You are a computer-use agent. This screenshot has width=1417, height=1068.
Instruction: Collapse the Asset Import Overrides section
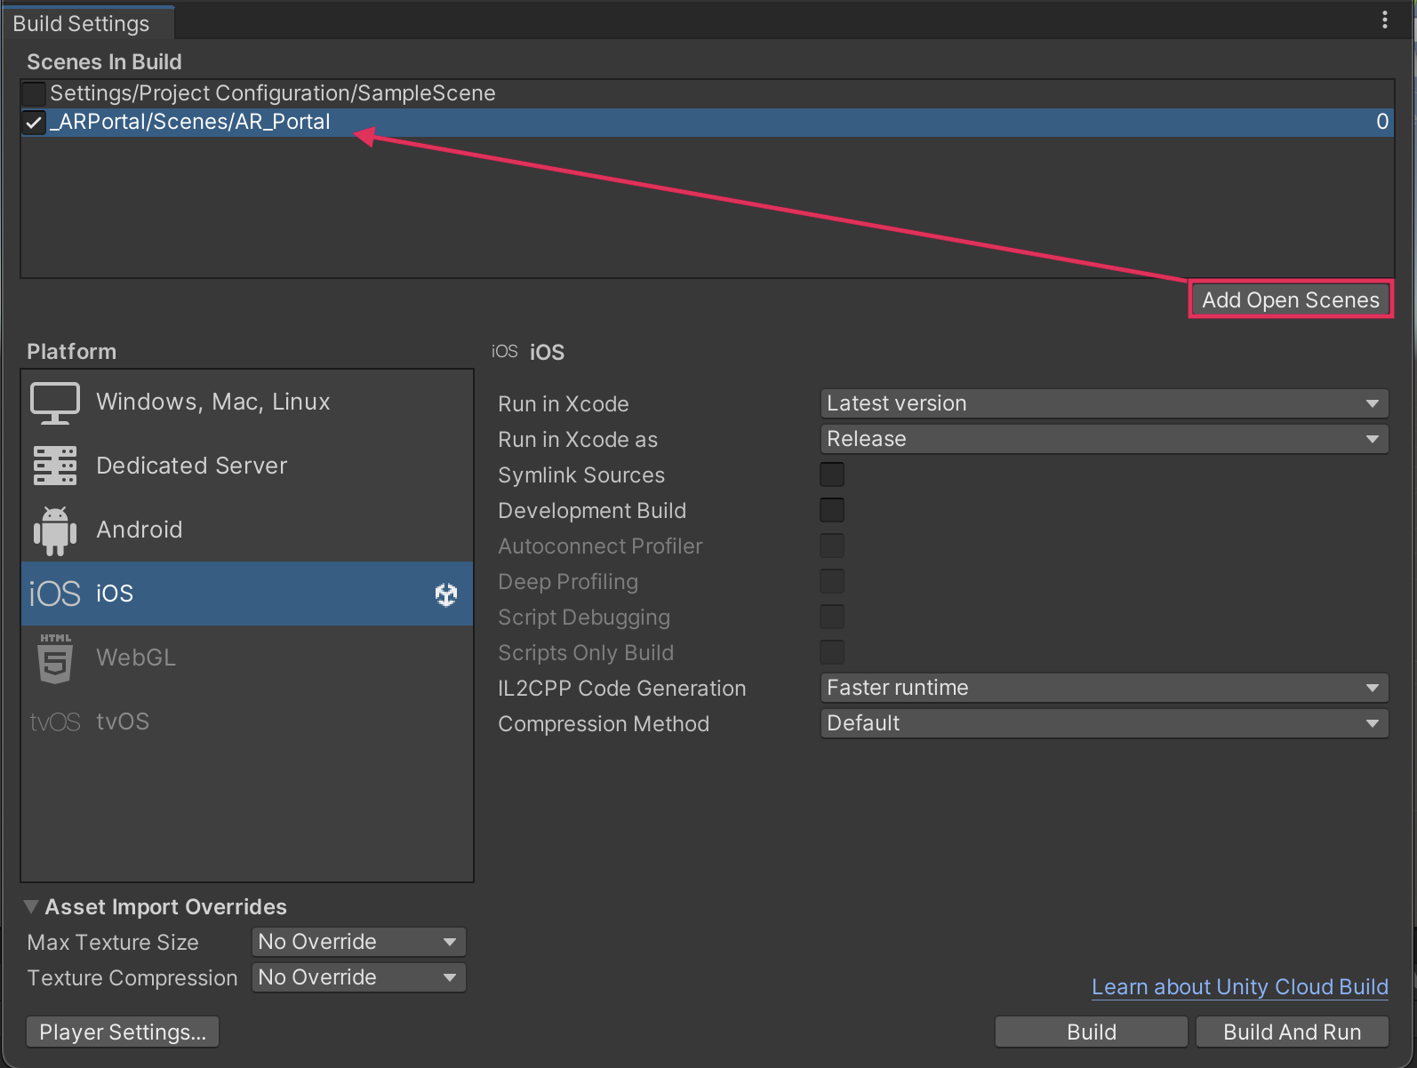click(31, 907)
